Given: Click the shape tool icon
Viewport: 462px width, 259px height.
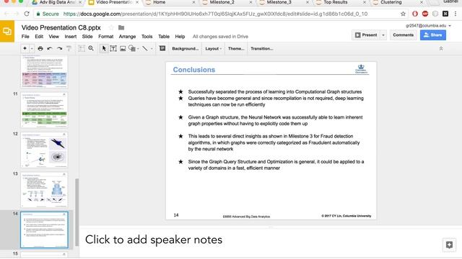Looking at the screenshot, I should [x=132, y=48].
